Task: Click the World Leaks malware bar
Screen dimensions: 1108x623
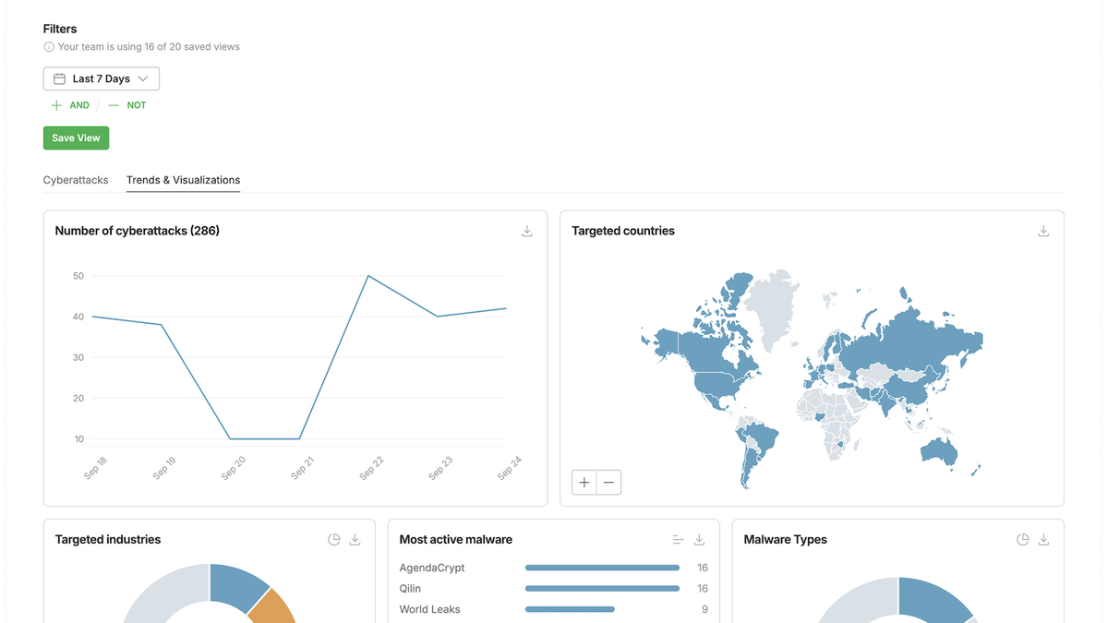Action: tap(570, 609)
